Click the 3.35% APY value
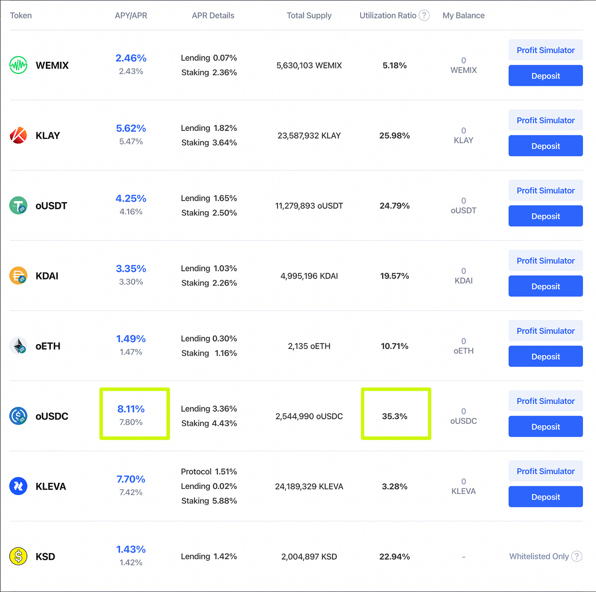Viewport: 596px width, 592px height. 131,268
